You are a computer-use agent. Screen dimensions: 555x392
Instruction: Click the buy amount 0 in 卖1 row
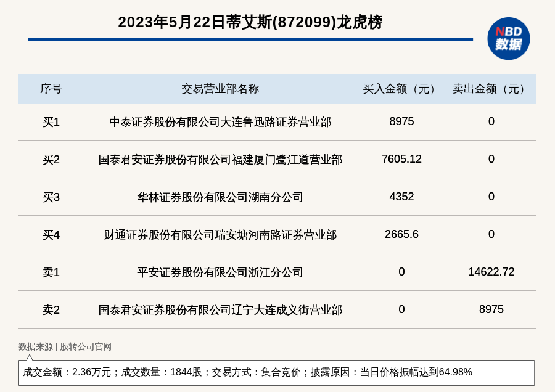(x=401, y=272)
